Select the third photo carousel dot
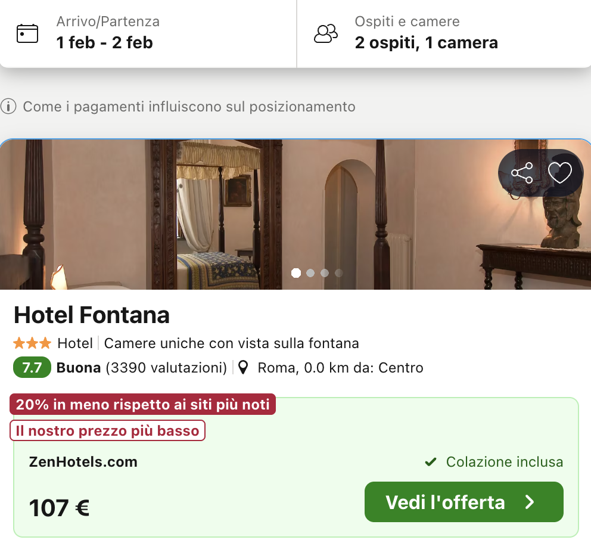Image resolution: width=591 pixels, height=546 pixels. [325, 273]
